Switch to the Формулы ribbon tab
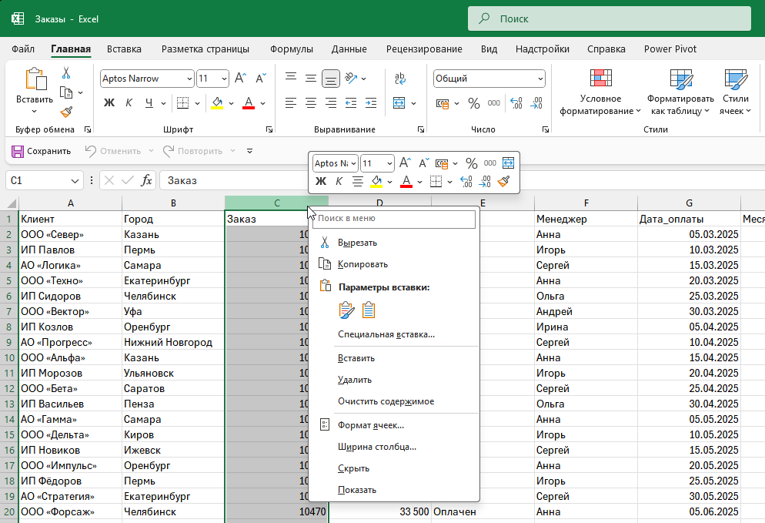The height and width of the screenshot is (523, 765). tap(291, 49)
